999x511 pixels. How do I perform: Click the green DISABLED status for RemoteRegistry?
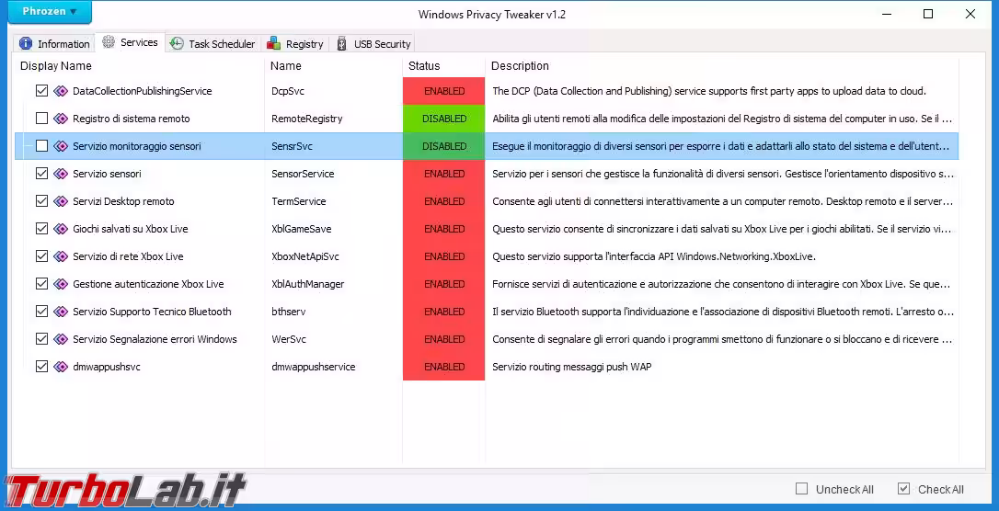click(444, 119)
